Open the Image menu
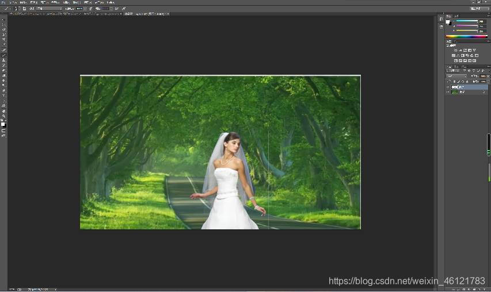This screenshot has height=292, width=491. pyautogui.click(x=34, y=2)
